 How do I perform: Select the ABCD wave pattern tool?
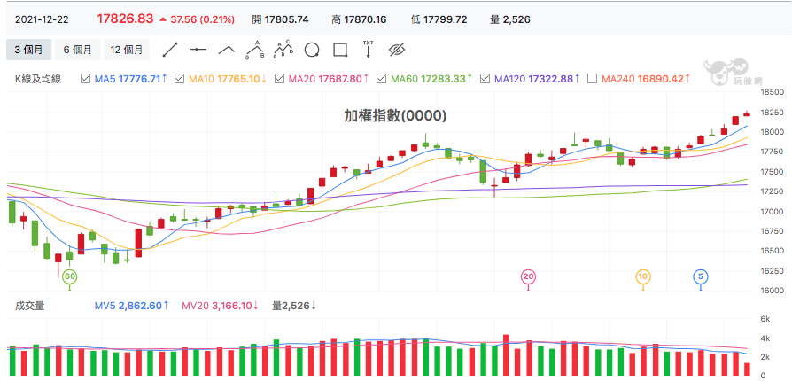(283, 50)
